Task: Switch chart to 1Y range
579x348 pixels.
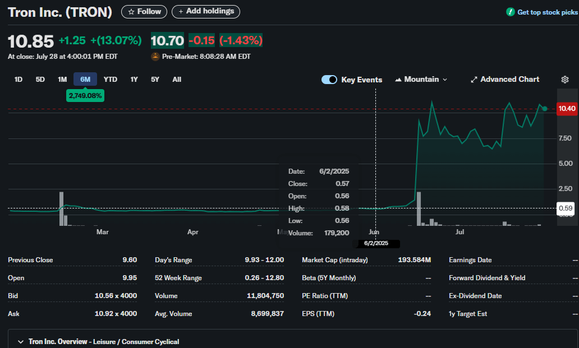Action: pyautogui.click(x=134, y=79)
